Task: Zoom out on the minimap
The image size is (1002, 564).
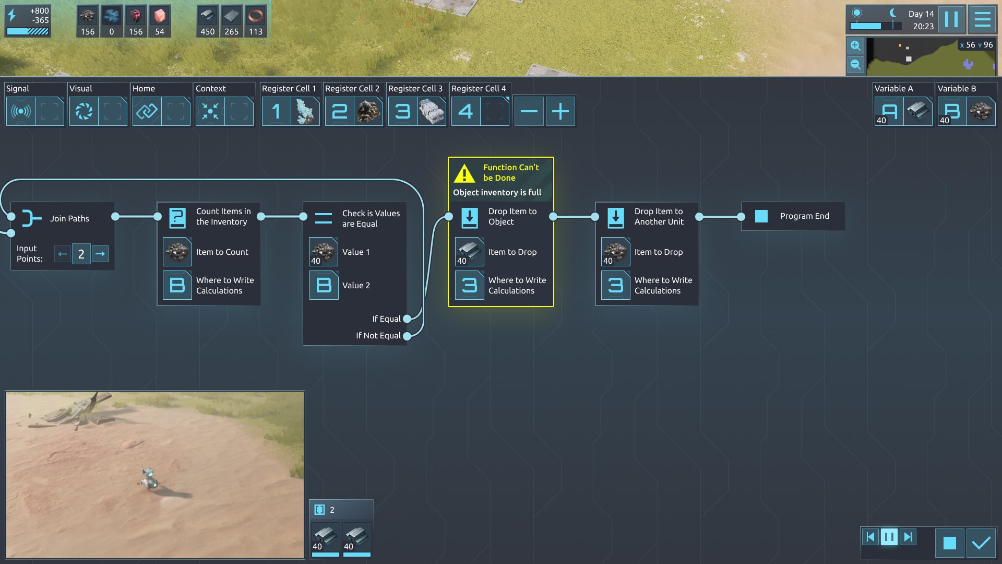Action: [x=855, y=65]
